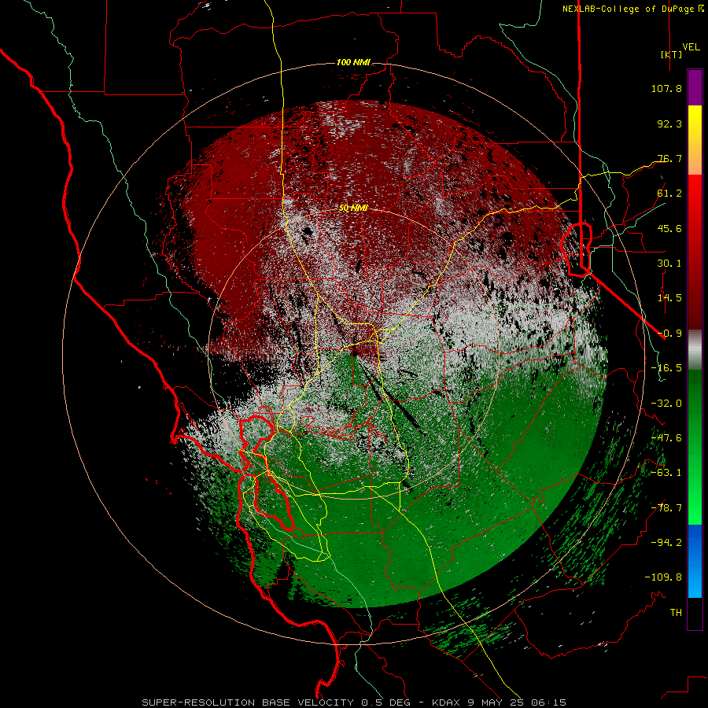Click the VEL legend title
Image resolution: width=708 pixels, height=708 pixels.
691,46
